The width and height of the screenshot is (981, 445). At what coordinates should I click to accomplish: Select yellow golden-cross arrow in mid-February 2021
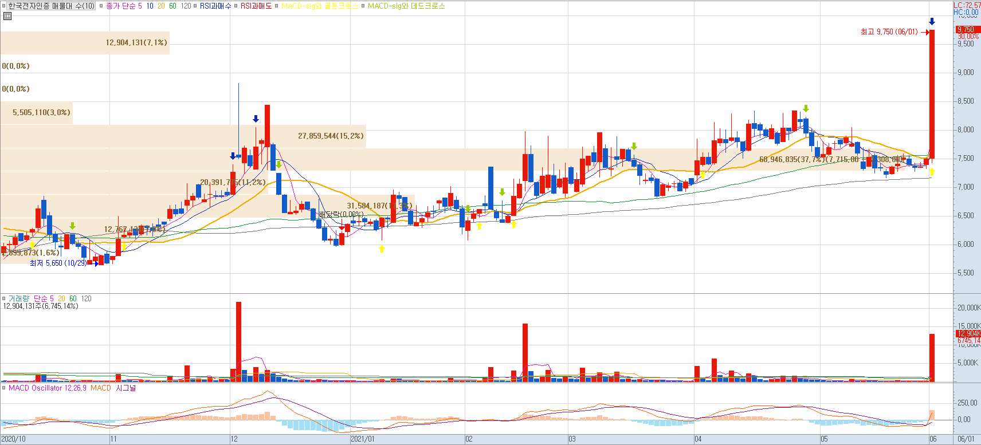pos(513,224)
